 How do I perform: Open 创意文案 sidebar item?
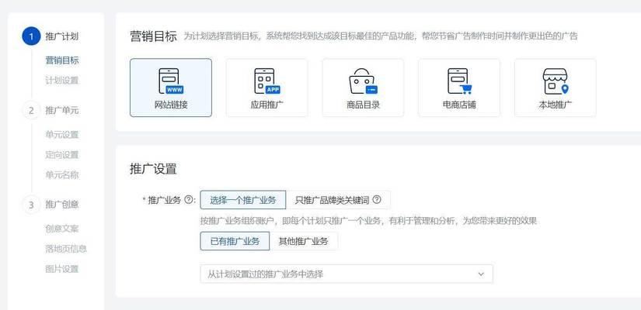click(61, 229)
